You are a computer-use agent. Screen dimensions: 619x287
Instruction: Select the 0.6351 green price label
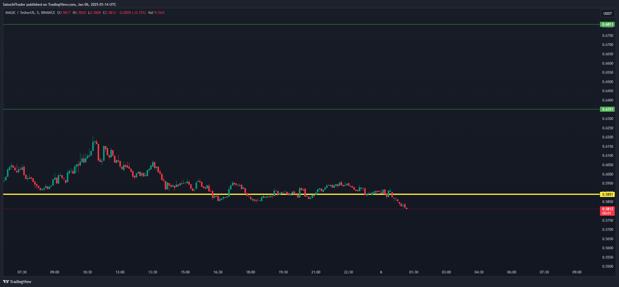pos(607,109)
